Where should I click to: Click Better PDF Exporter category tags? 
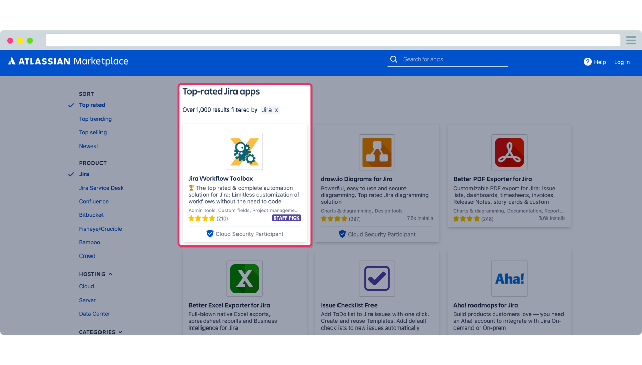tap(508, 211)
